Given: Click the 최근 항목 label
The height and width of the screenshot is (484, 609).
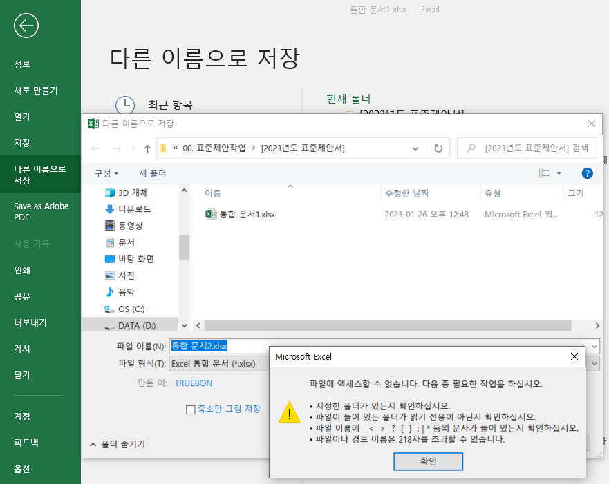Looking at the screenshot, I should [x=170, y=105].
